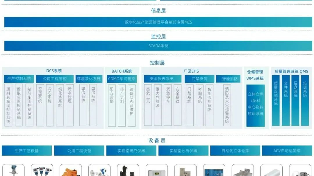Click the black valve device thumbnail
Screen dimensions: 314x176
coord(128,170)
